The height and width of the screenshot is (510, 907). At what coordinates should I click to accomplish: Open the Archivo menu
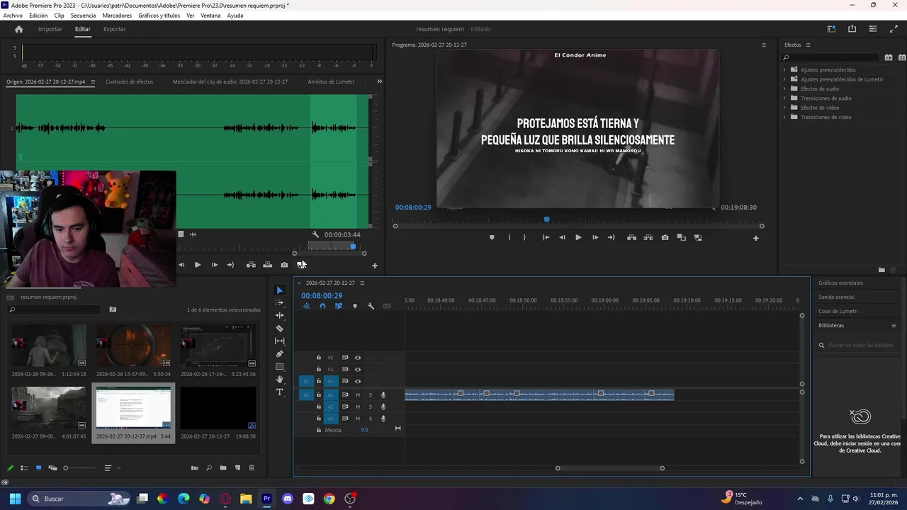tap(13, 16)
